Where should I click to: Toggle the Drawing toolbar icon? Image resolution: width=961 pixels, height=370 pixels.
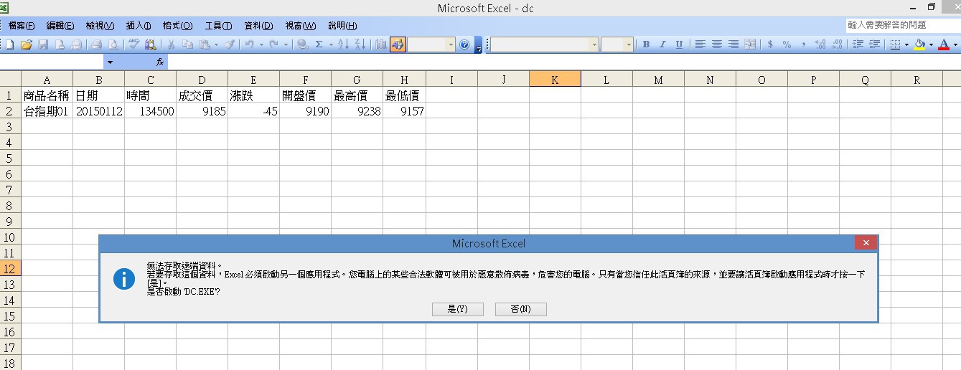[398, 44]
